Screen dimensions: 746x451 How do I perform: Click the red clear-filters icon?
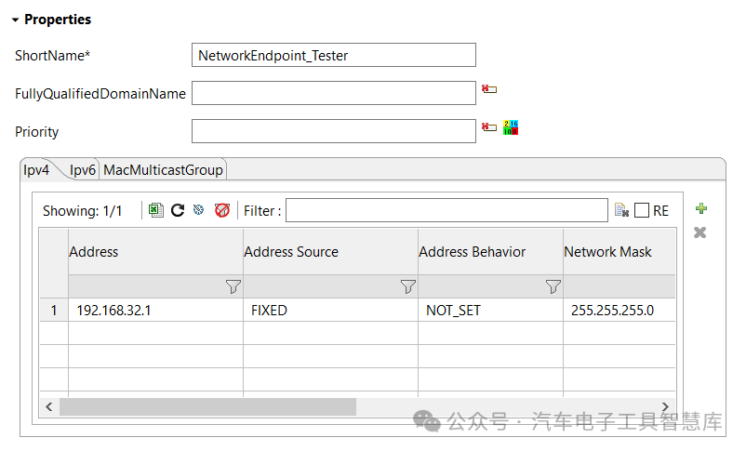pos(221,210)
